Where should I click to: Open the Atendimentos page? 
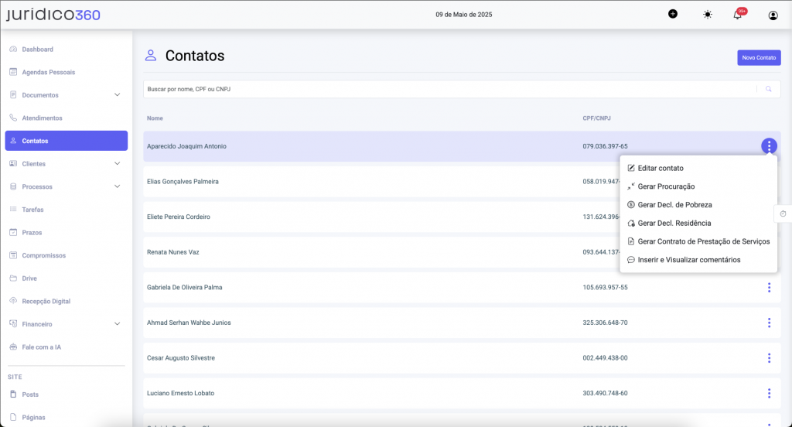42,118
